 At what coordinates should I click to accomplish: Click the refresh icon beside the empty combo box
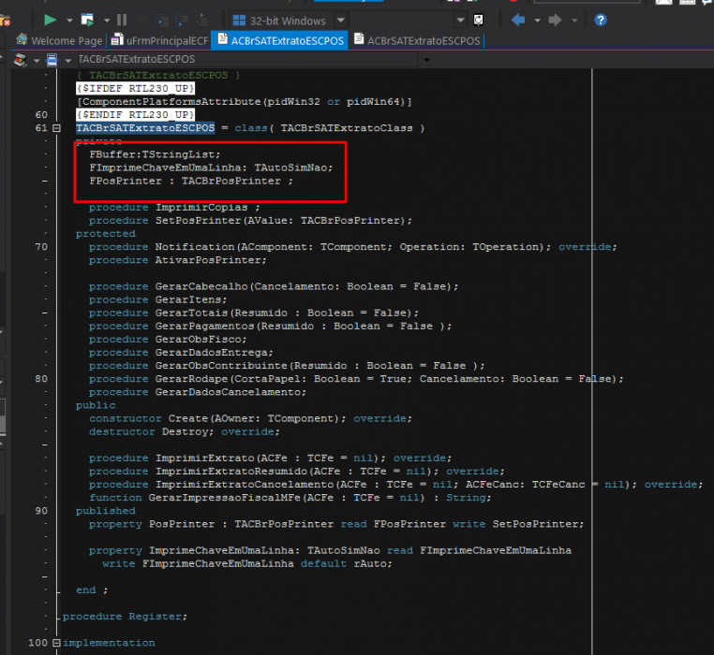(x=478, y=20)
